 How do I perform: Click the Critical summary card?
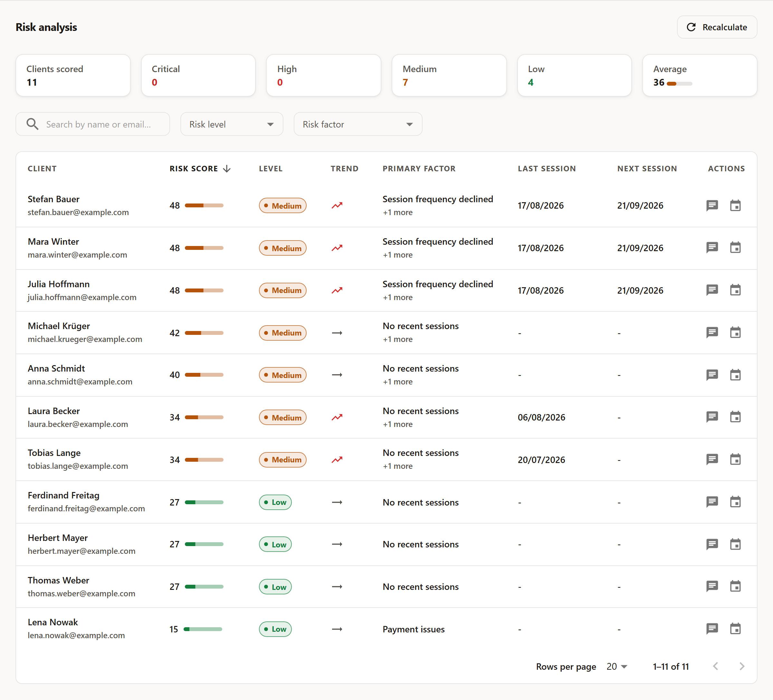(x=198, y=75)
